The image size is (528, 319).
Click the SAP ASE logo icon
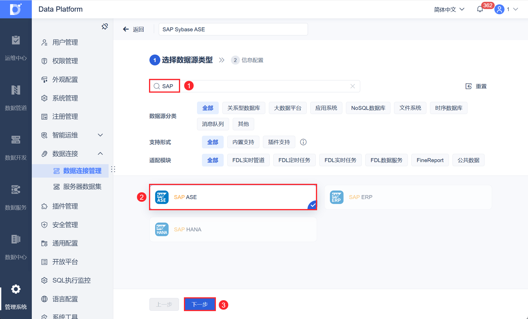point(162,197)
